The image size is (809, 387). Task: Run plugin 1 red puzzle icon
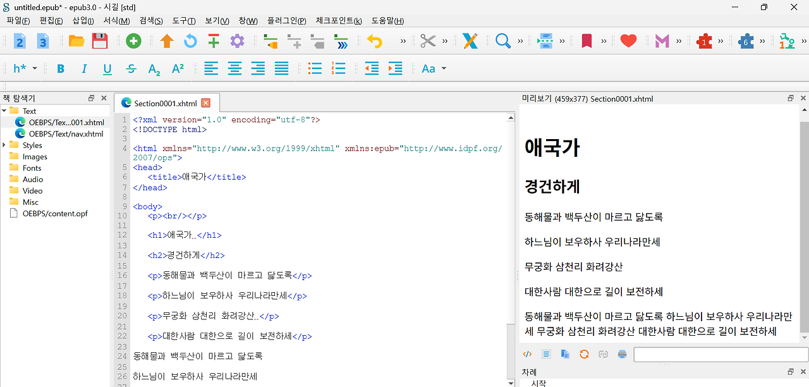point(703,41)
